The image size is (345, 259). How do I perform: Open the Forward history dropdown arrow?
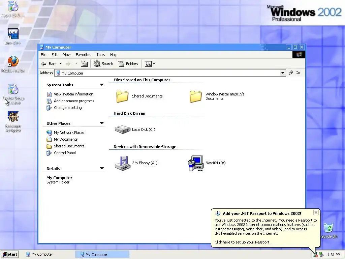pyautogui.click(x=76, y=64)
